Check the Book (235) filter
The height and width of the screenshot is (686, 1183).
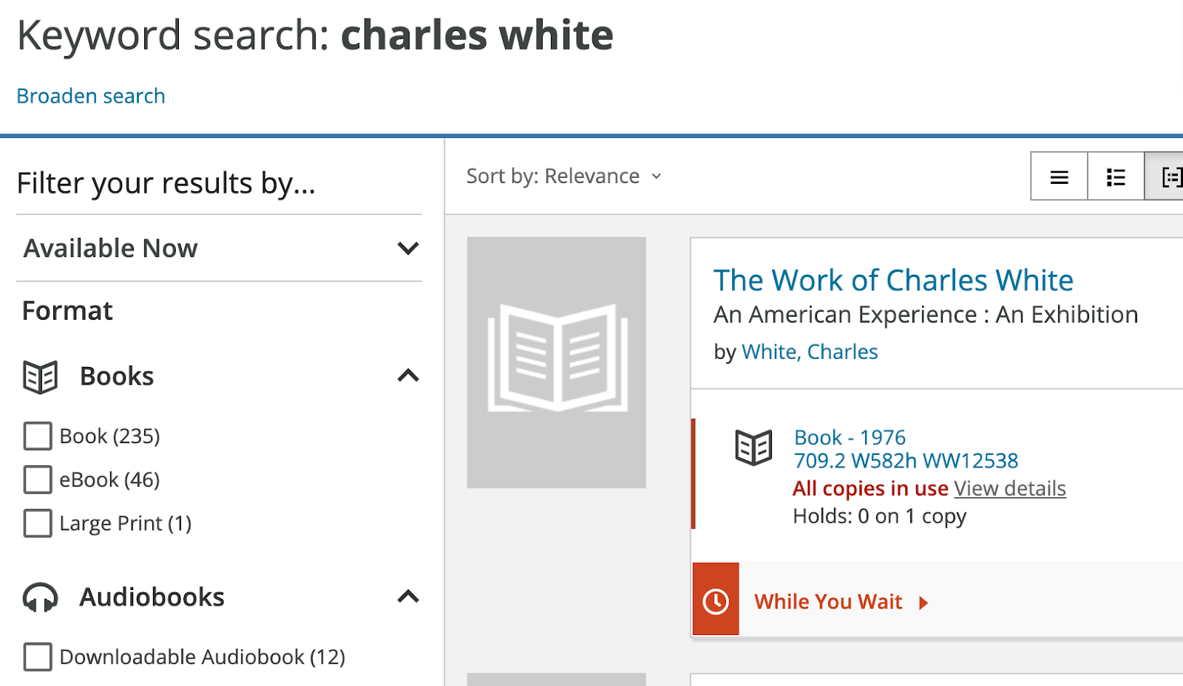[38, 436]
